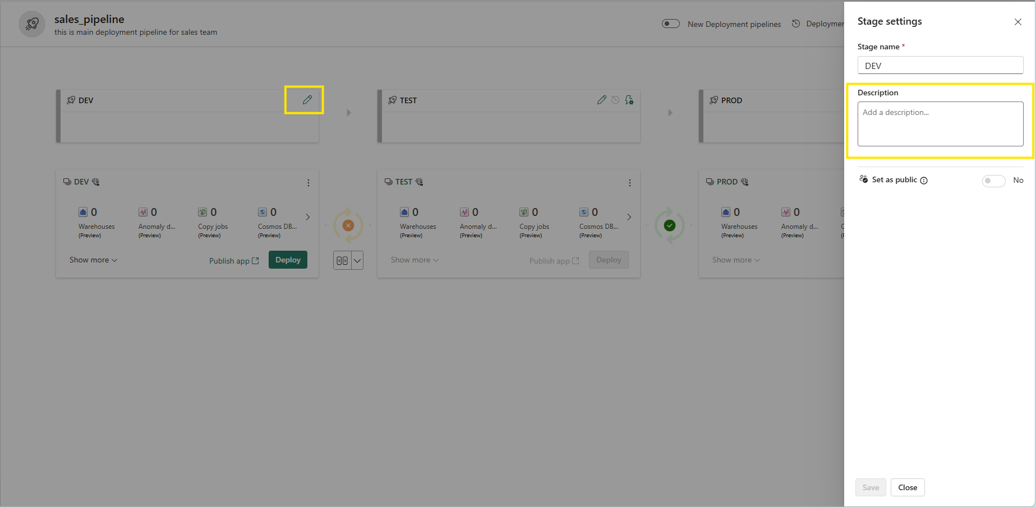Click the Close button in Stage settings
The width and height of the screenshot is (1036, 507).
(908, 487)
